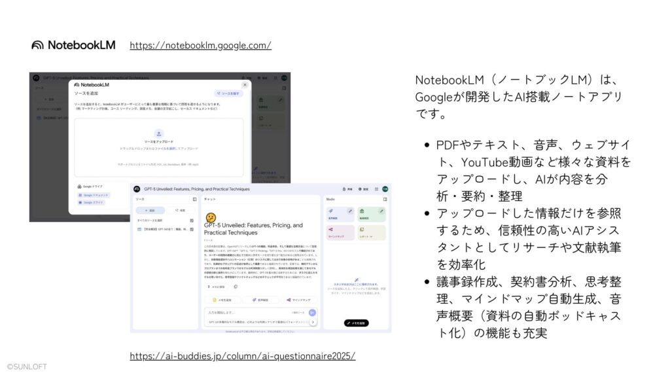Copy the summary with the copy icon
The width and height of the screenshot is (670, 377).
click(x=236, y=287)
